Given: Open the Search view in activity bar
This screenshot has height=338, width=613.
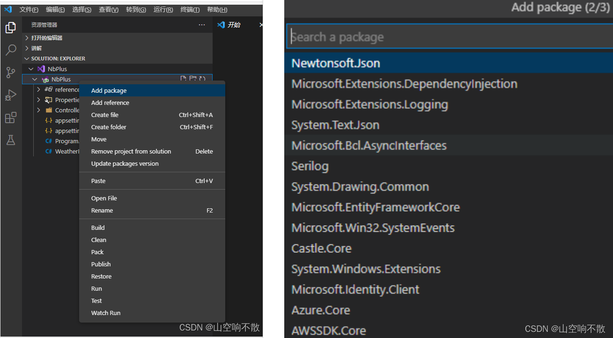Looking at the screenshot, I should (10, 50).
